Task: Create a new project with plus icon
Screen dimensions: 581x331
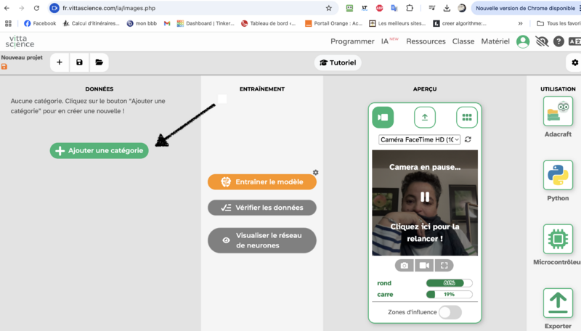Action: point(60,62)
